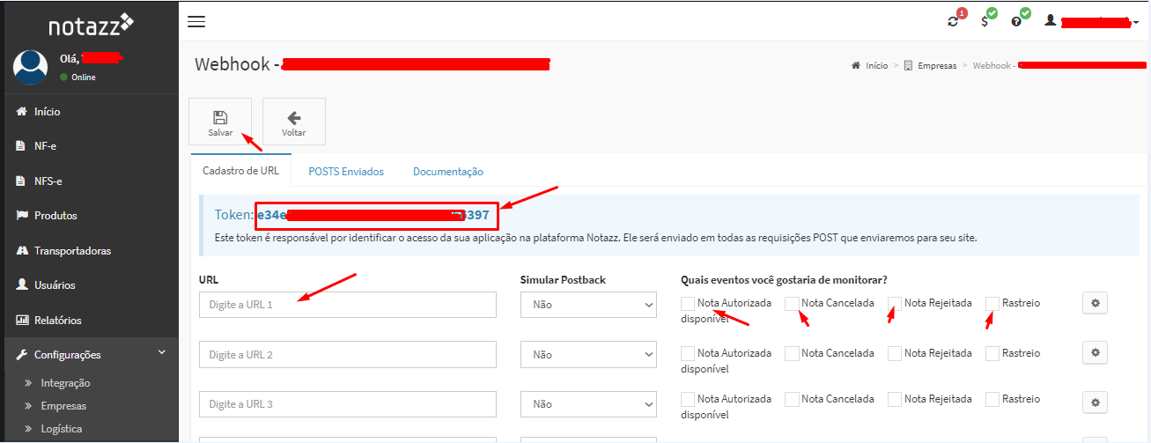The height and width of the screenshot is (443, 1151).
Task: Check Nota Autorizada for URL 2
Action: tap(688, 353)
